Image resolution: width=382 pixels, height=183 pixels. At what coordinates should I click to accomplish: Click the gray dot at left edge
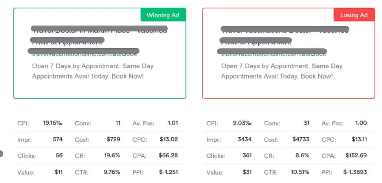click(1, 154)
